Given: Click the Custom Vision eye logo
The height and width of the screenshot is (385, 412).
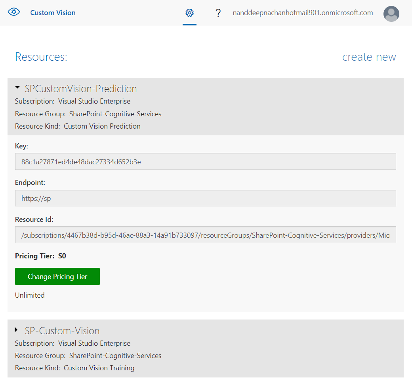Looking at the screenshot, I should (x=14, y=12).
